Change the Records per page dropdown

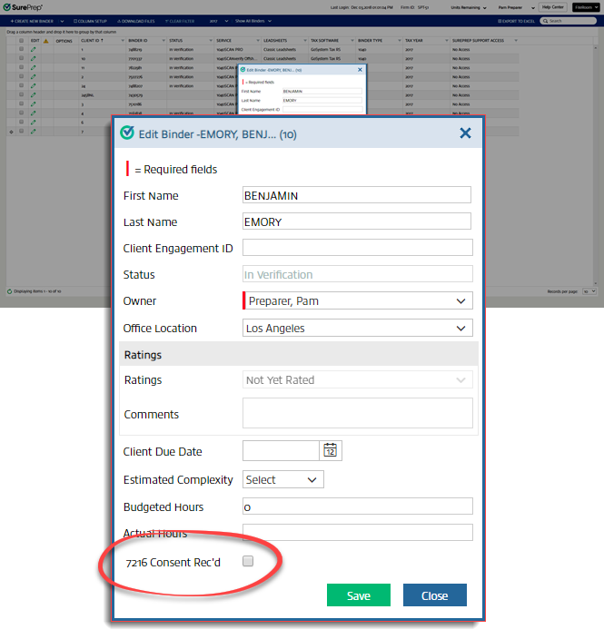tap(589, 291)
